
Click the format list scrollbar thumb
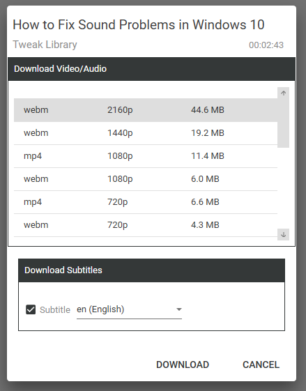(283, 123)
